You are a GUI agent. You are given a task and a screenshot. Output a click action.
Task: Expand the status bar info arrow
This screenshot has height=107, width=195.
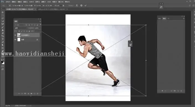(31, 106)
